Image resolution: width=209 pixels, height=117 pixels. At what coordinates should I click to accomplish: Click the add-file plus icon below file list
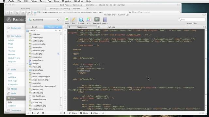(28, 113)
